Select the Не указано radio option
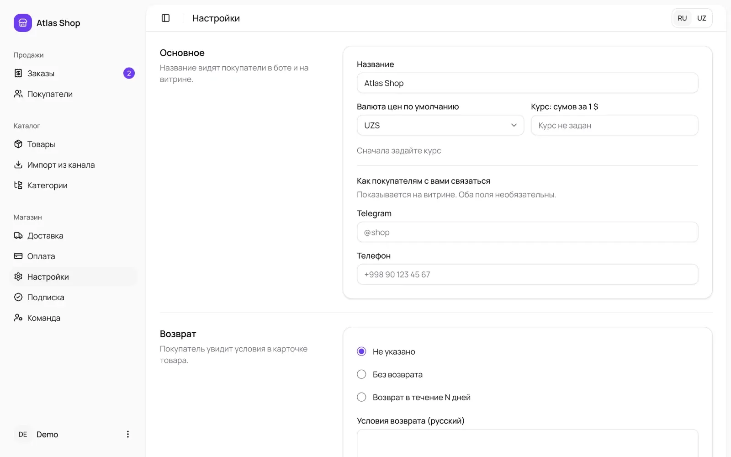This screenshot has width=731, height=457. [x=361, y=351]
